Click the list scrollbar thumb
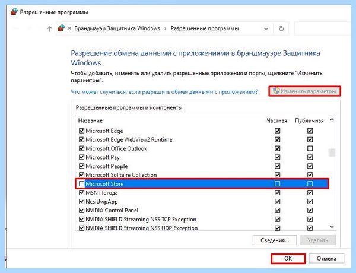Image resolution: width=356 pixels, height=273 pixels. coord(332,153)
